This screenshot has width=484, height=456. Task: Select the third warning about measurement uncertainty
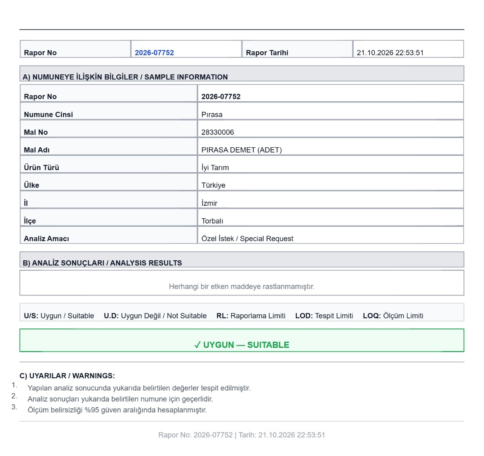click(x=117, y=410)
